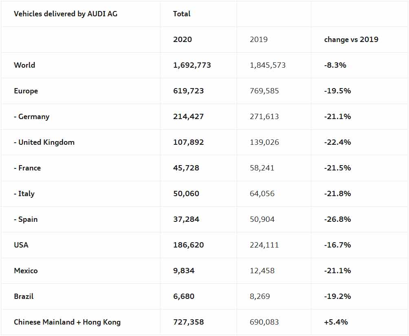This screenshot has height=336, width=409.
Task: Select Germany's 2019 value 271,613
Action: (x=264, y=117)
